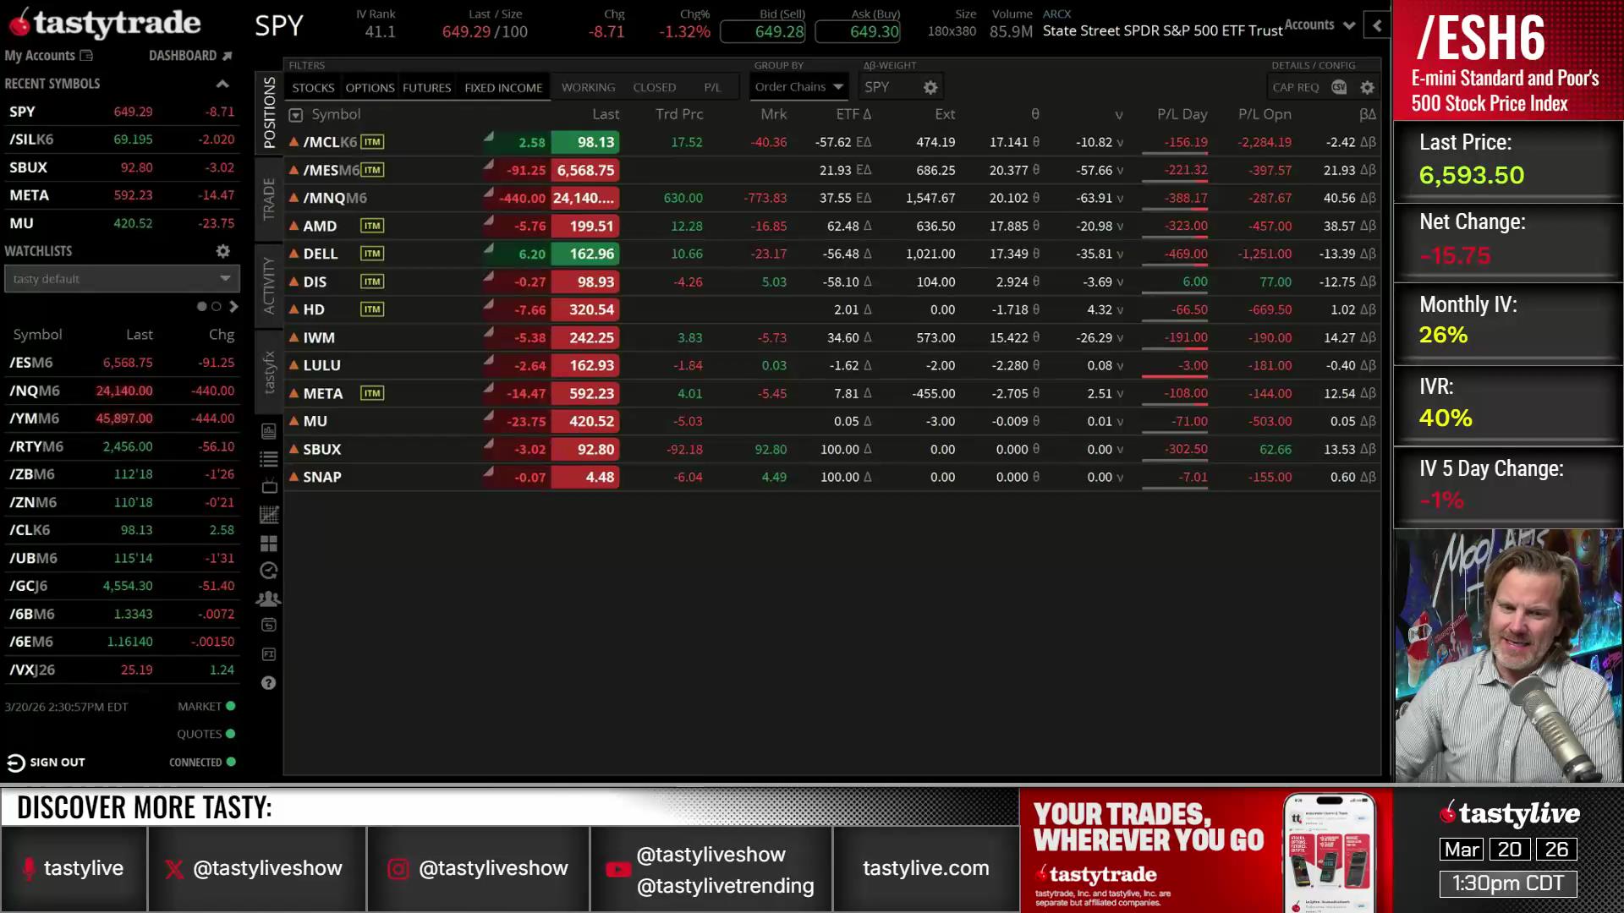Toggle the select-all Symbol checkbox
Viewport: 1624px width, 913px height.
(295, 115)
